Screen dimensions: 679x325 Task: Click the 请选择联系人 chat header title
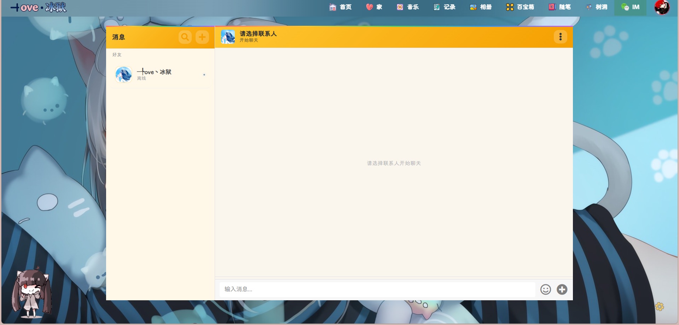pyautogui.click(x=258, y=34)
